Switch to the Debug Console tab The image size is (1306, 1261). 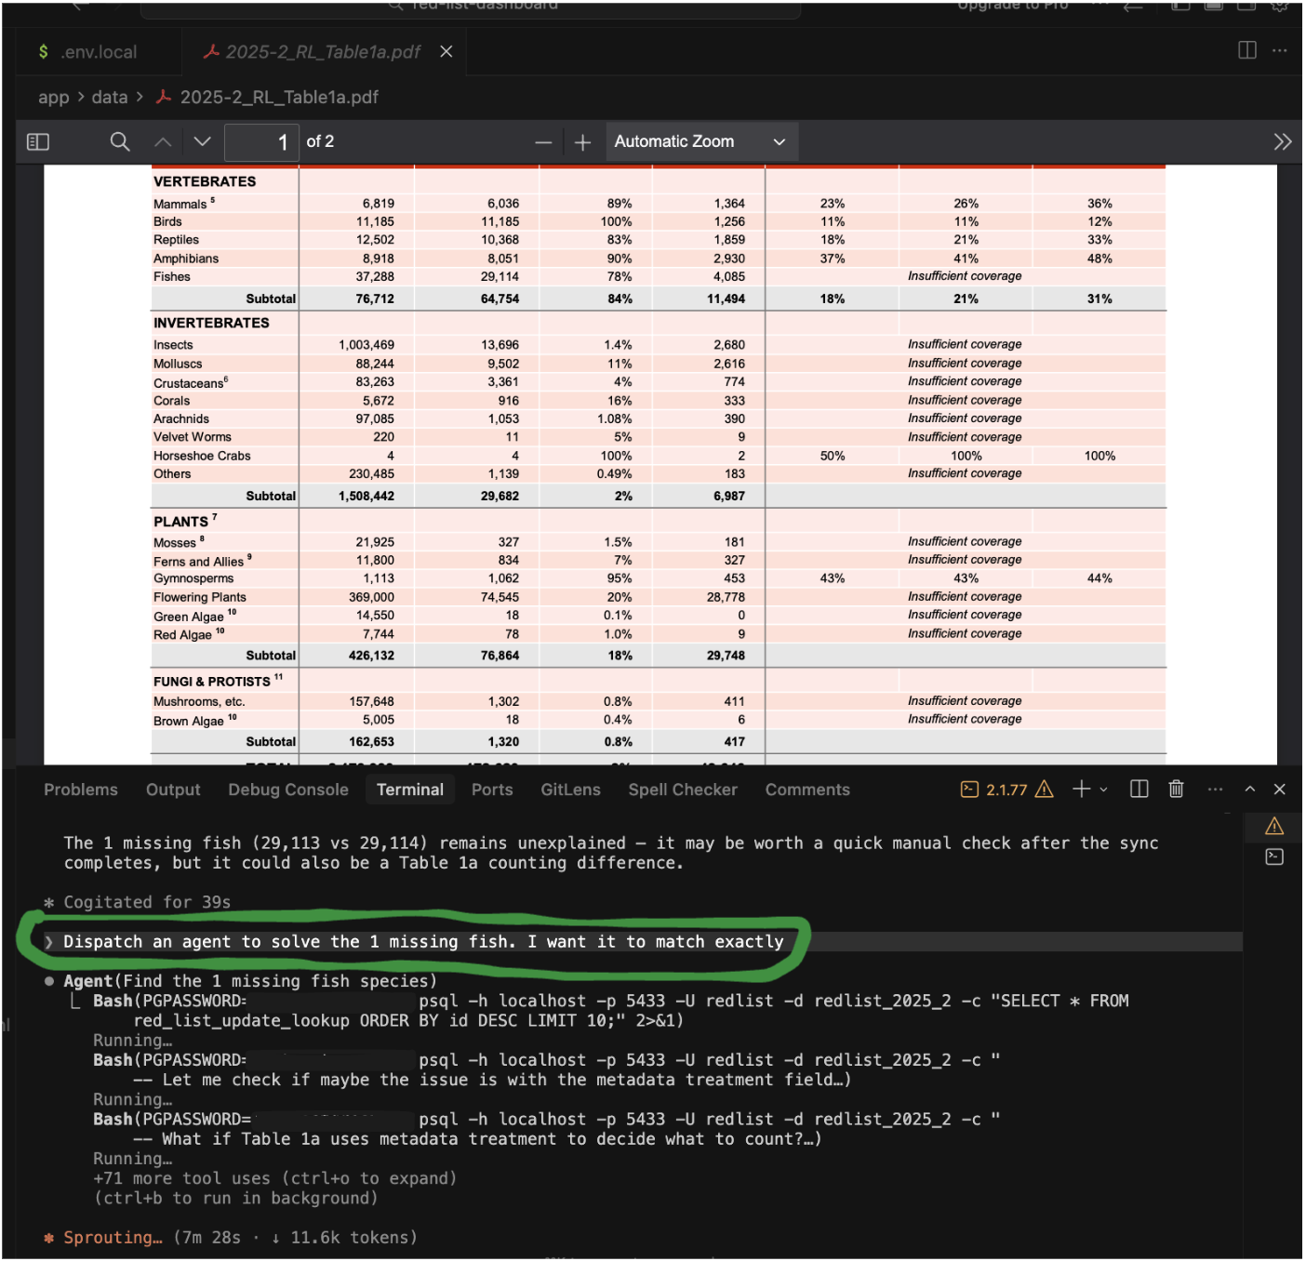tap(288, 790)
